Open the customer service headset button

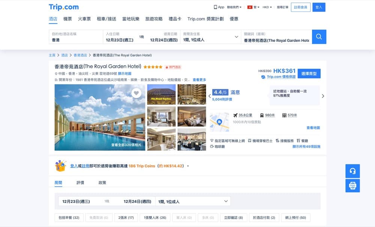[352, 171]
